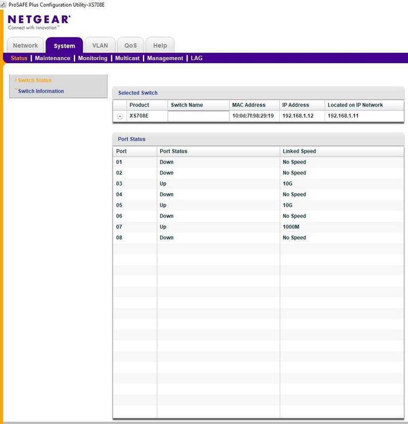Select IP address 192.168.1.12
This screenshot has height=424, width=408.
298,116
